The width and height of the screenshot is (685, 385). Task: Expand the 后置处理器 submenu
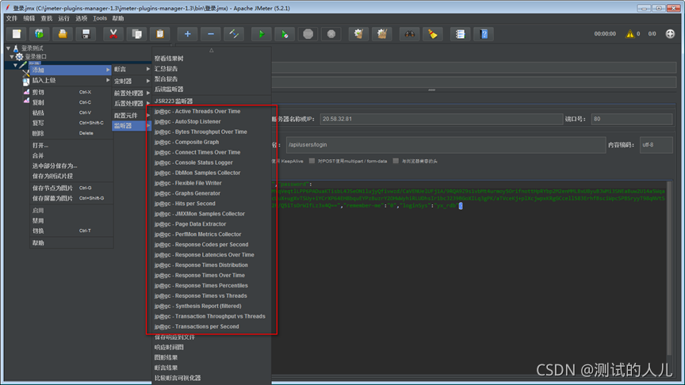[x=132, y=104]
